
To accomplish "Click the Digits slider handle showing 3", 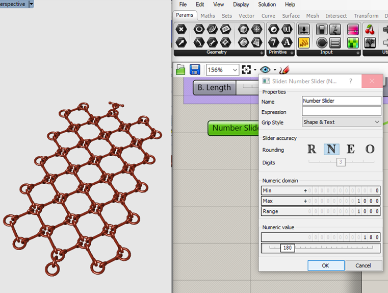I will point(341,162).
